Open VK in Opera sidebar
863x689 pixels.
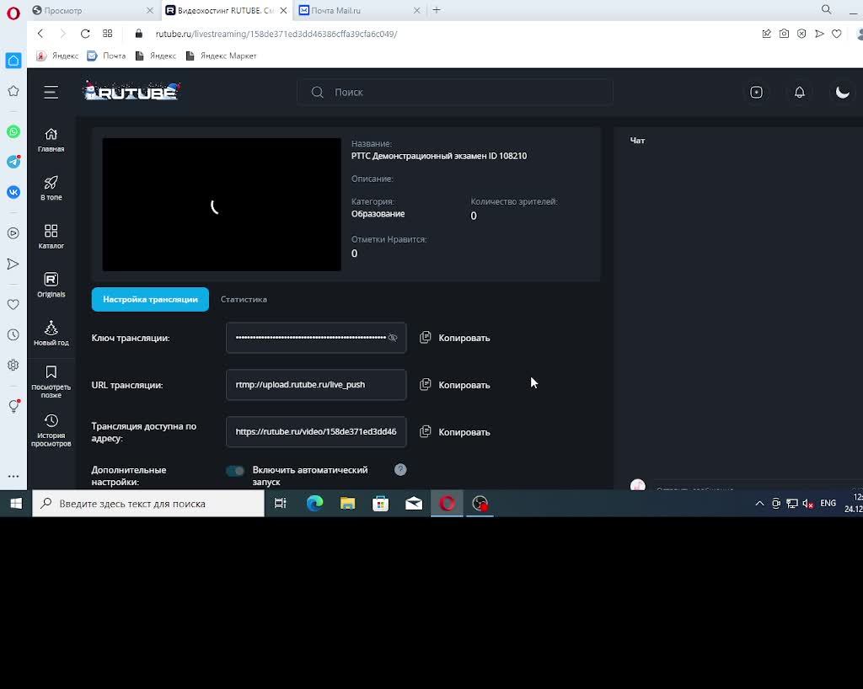point(13,192)
